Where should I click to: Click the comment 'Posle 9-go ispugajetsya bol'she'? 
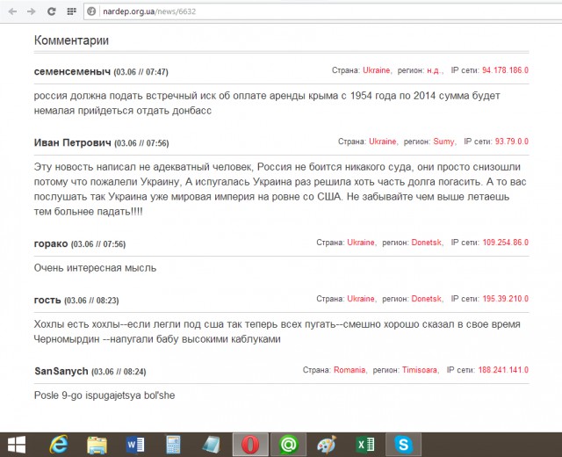[x=104, y=395]
